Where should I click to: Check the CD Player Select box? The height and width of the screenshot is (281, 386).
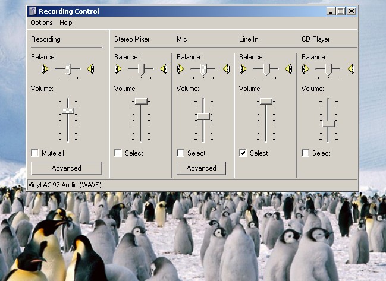click(306, 153)
